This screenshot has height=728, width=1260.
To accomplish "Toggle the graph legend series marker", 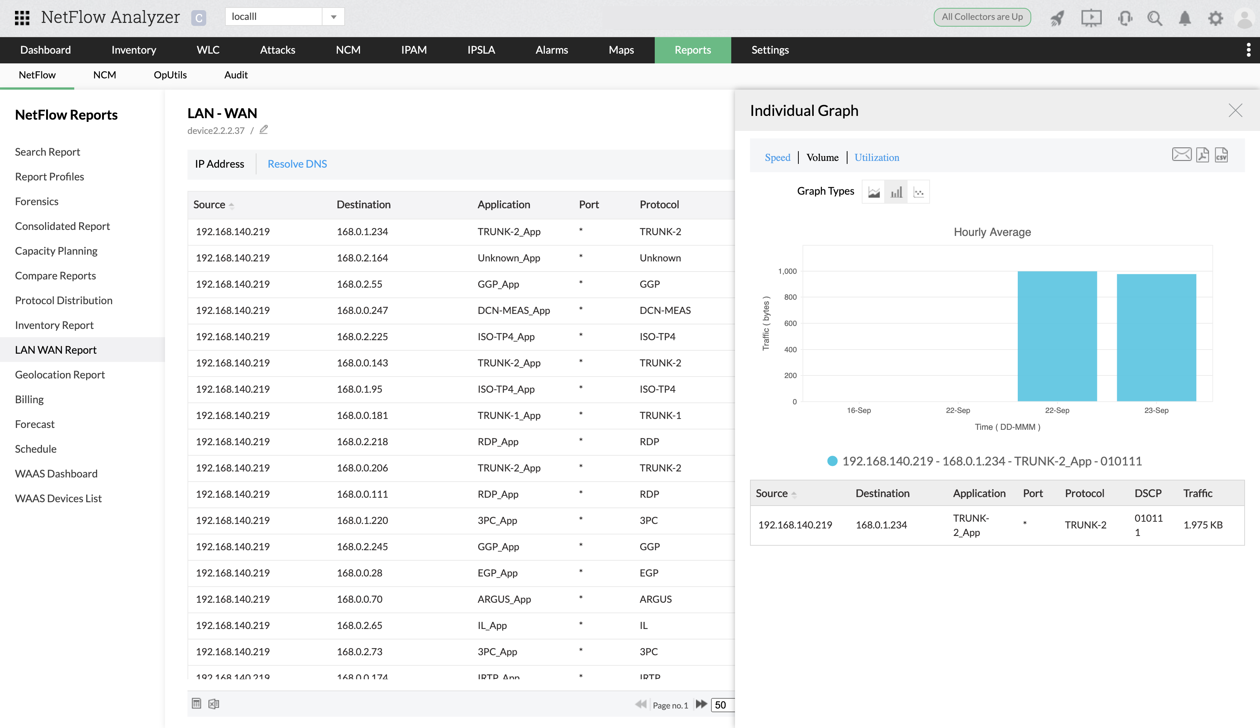I will click(832, 461).
